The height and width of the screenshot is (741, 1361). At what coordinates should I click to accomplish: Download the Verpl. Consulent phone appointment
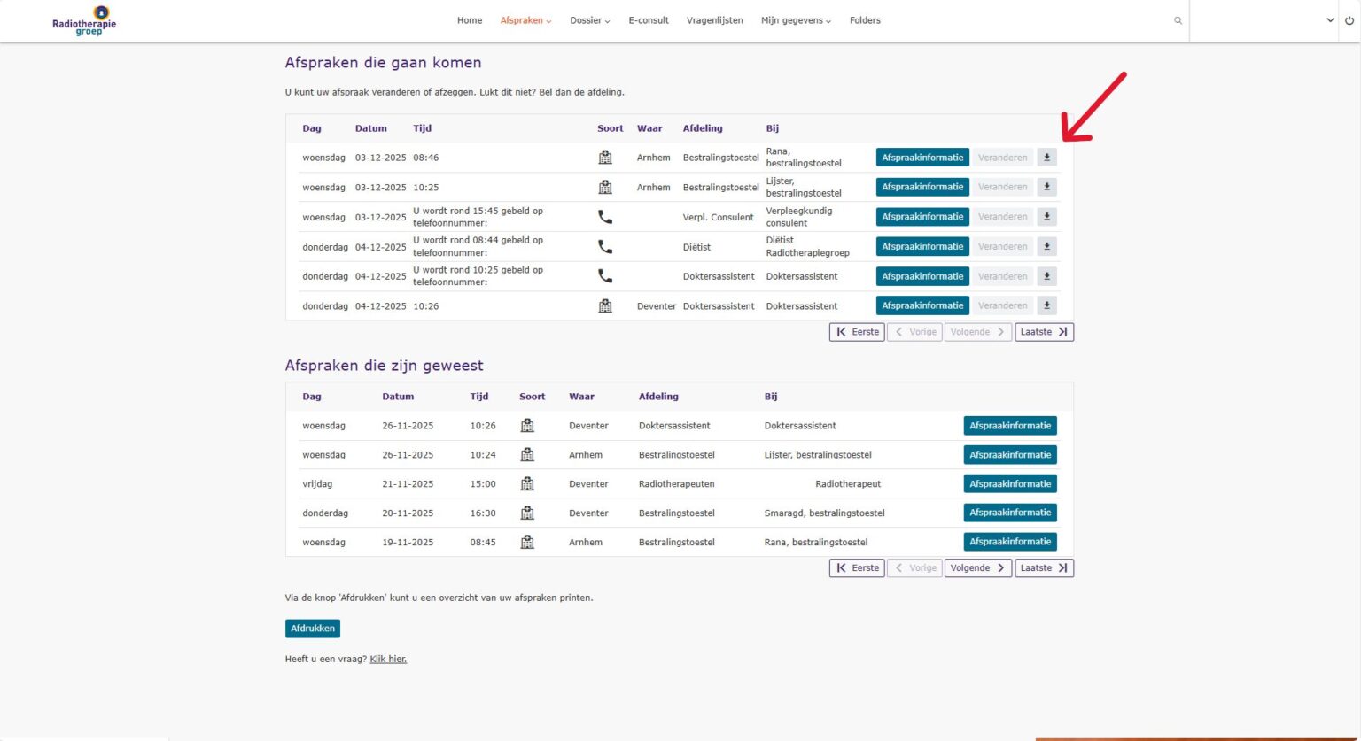click(1046, 217)
